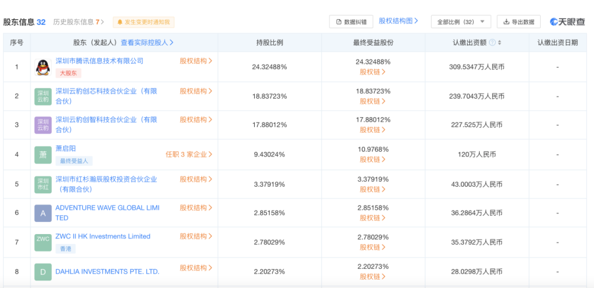Click the ADVENTURE WAVE 'A' avatar icon

click(42, 213)
